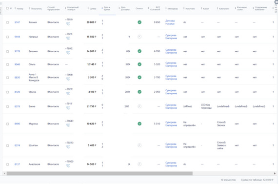Click the call icon in Елена's row 8579
The width and height of the screenshot is (278, 184).
click(68, 108)
